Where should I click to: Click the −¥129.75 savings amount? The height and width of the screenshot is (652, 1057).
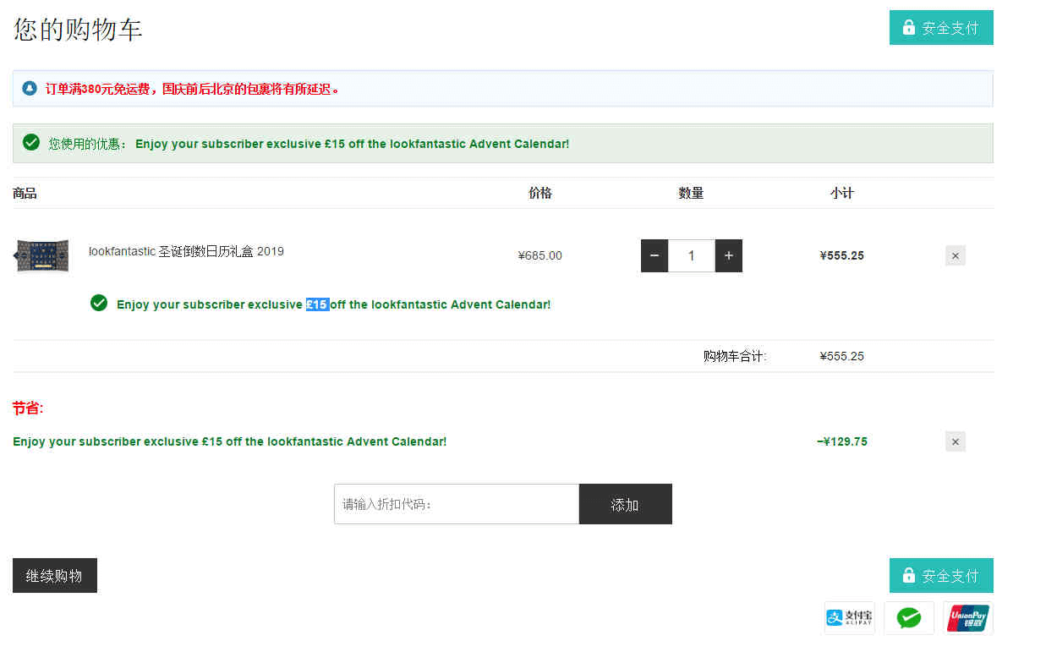click(842, 441)
